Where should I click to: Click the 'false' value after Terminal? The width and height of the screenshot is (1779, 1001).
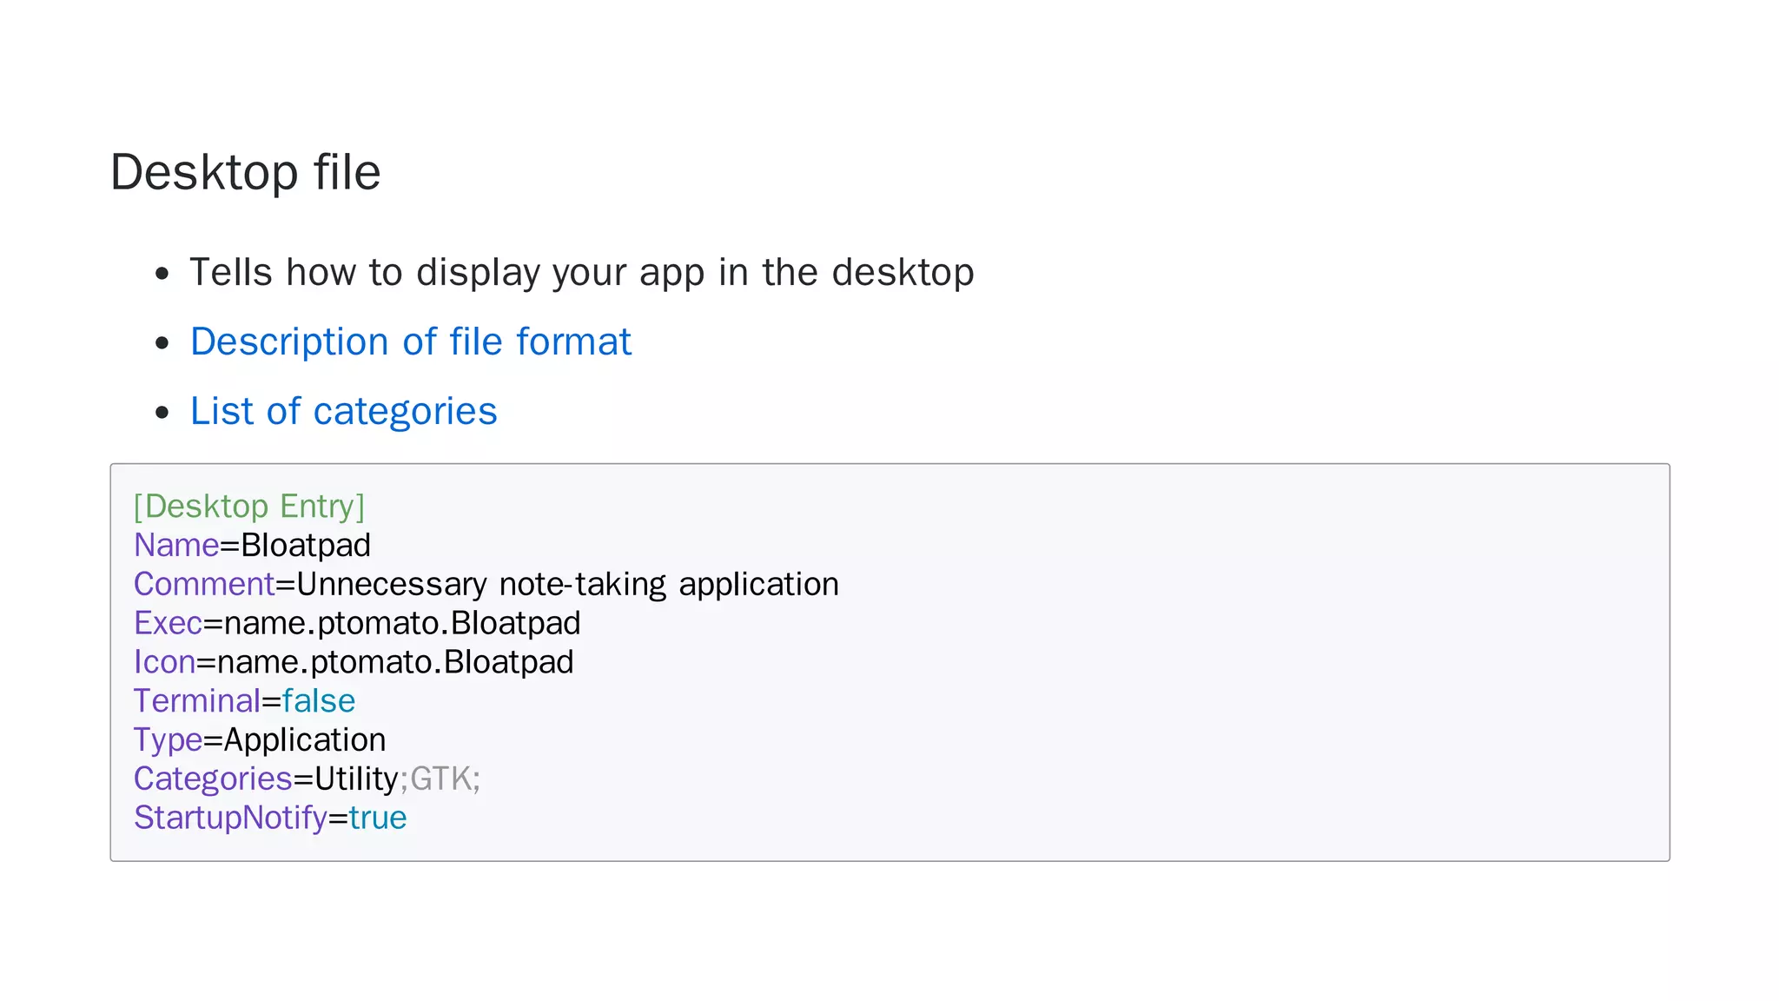(x=319, y=701)
